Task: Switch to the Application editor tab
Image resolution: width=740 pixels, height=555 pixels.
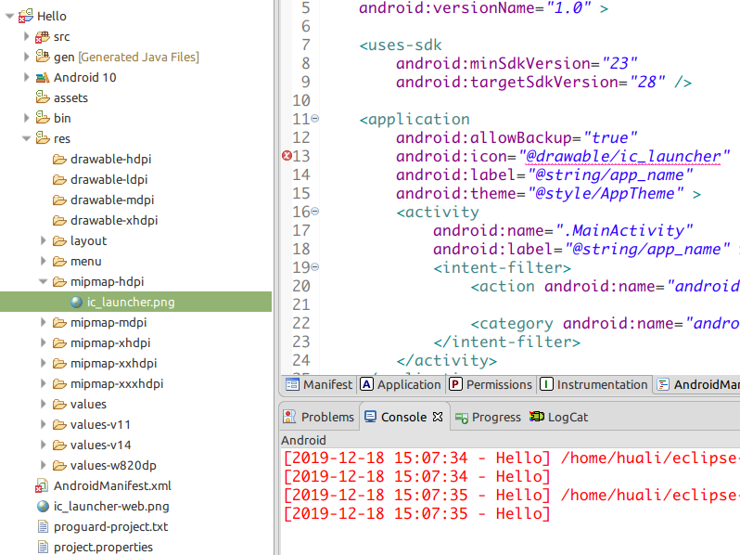Action: tap(401, 384)
